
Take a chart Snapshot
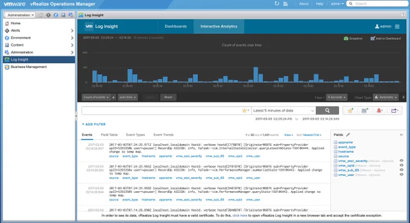point(353,39)
